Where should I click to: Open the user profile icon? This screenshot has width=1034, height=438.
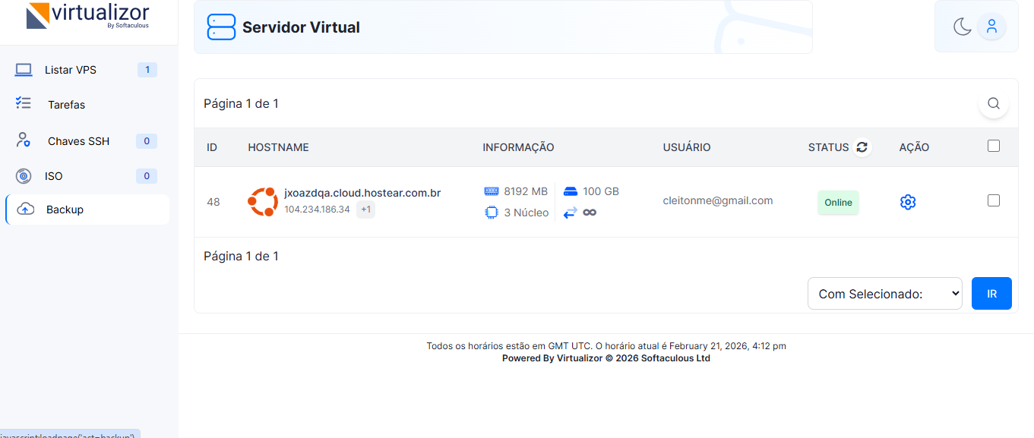991,27
